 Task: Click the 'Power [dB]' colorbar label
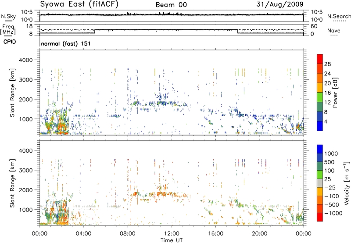[x=335, y=93]
